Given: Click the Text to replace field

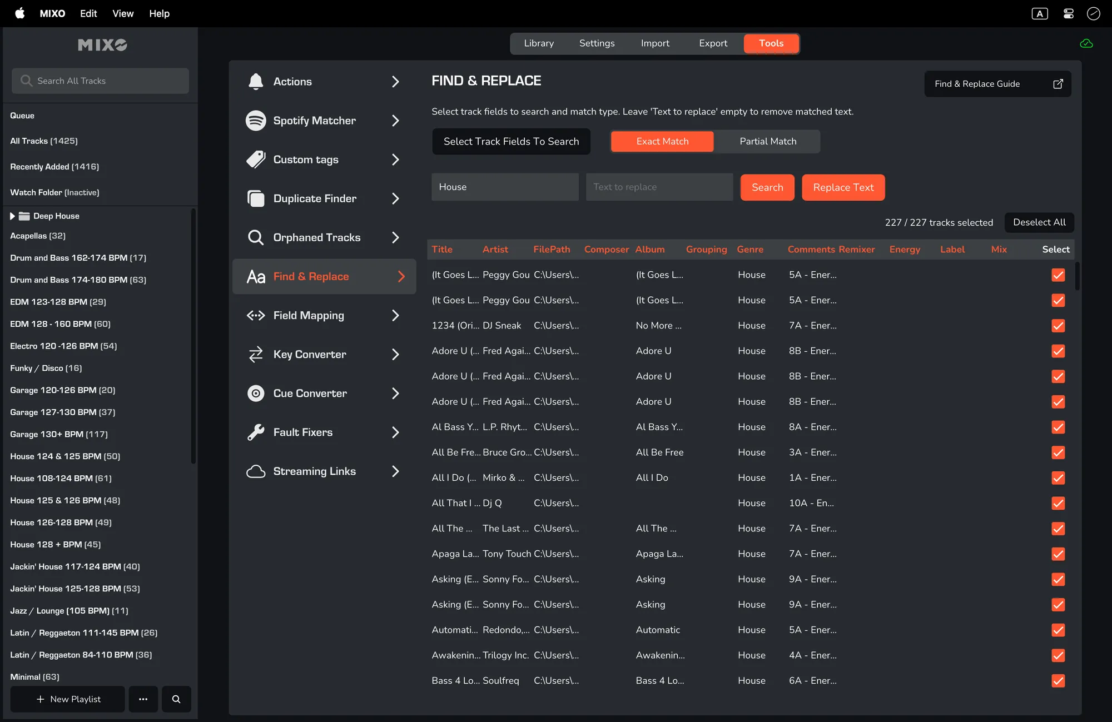Looking at the screenshot, I should pyautogui.click(x=659, y=187).
